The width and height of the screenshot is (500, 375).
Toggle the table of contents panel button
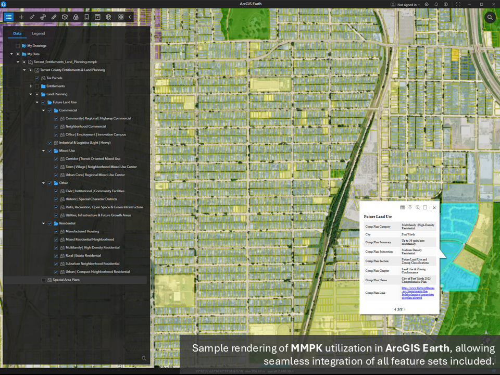(x=9, y=17)
